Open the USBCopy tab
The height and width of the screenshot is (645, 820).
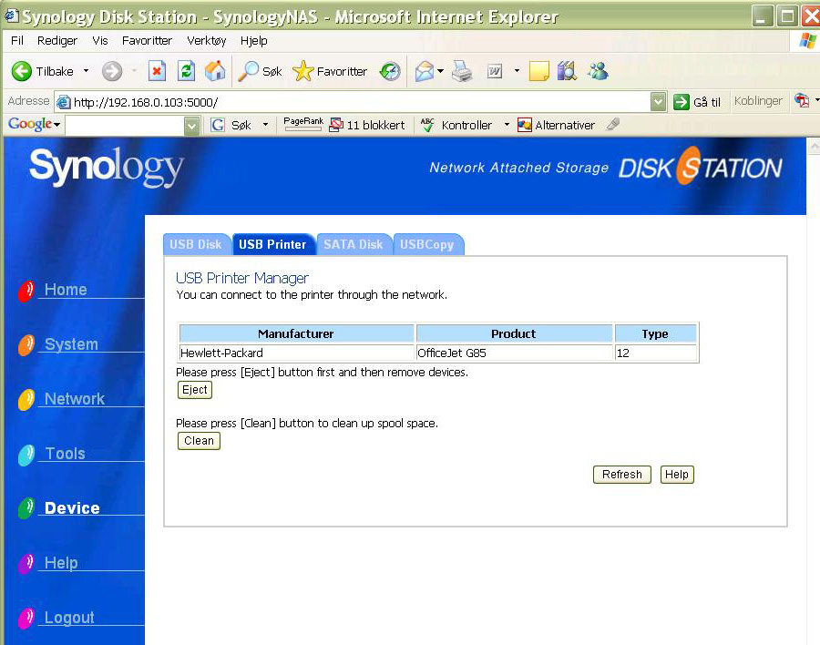427,244
